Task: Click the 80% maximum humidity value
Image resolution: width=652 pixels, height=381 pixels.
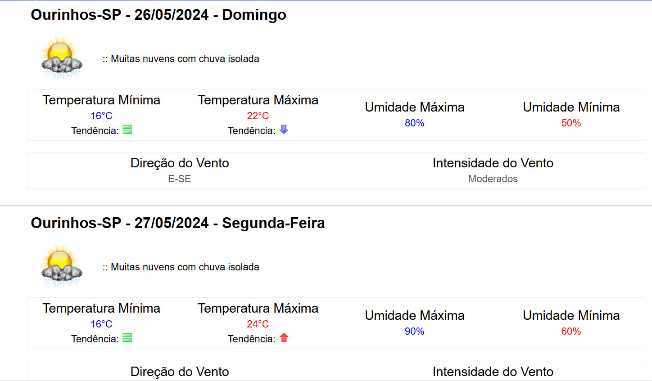Action: (414, 123)
